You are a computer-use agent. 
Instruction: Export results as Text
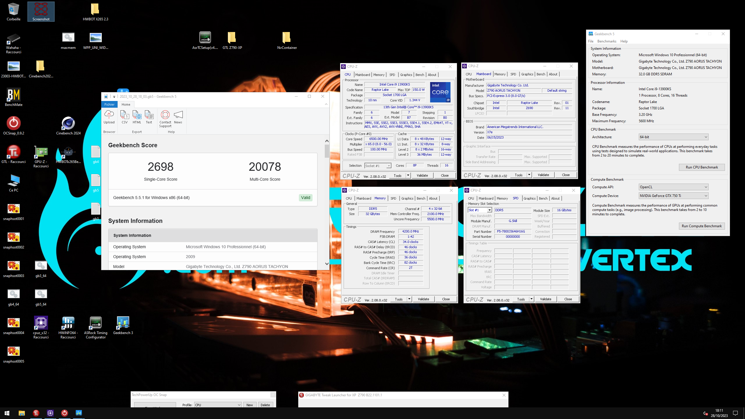pos(149,117)
